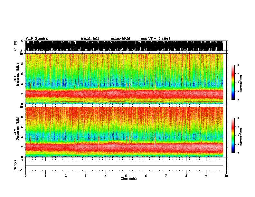
Task: Click the "-7" label on ch.2 colorbar
Action: pyautogui.click(x=237, y=153)
